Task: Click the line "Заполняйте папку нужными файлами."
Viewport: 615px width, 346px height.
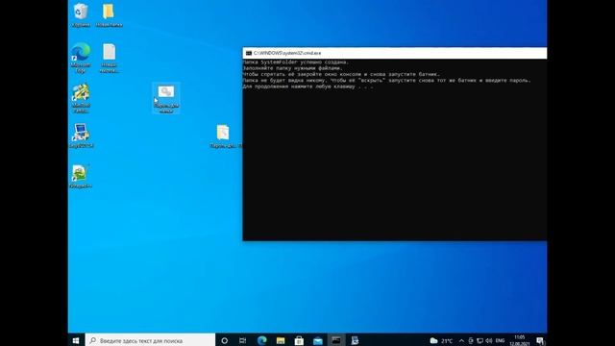Action: pos(292,68)
